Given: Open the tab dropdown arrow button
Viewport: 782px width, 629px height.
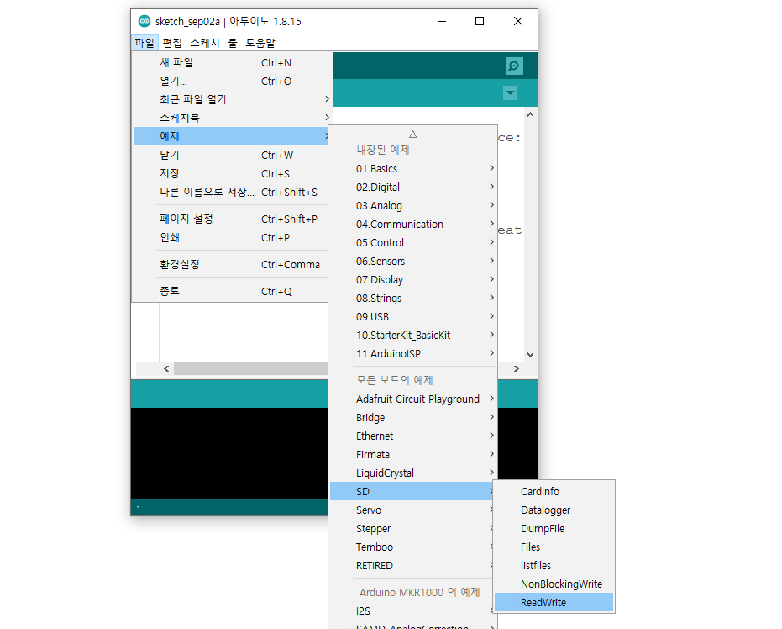Looking at the screenshot, I should tap(510, 92).
